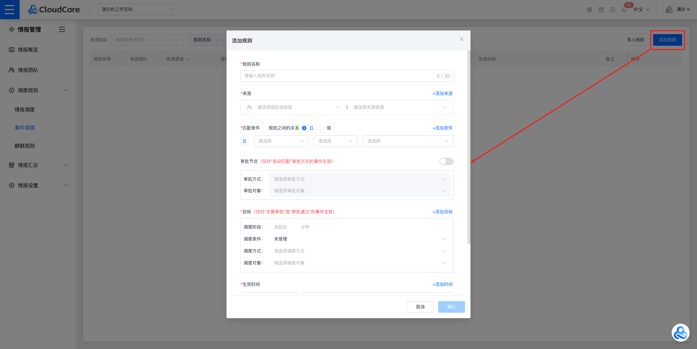Open the document icon in the top bar
697x349 pixels.
coord(601,10)
